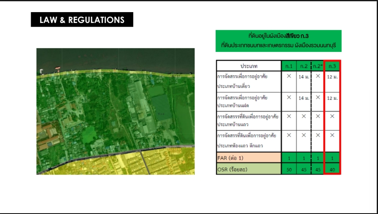Click the X mark under ก.1 for บ้านเดี่ยว
The width and height of the screenshot is (378, 214).
(289, 76)
